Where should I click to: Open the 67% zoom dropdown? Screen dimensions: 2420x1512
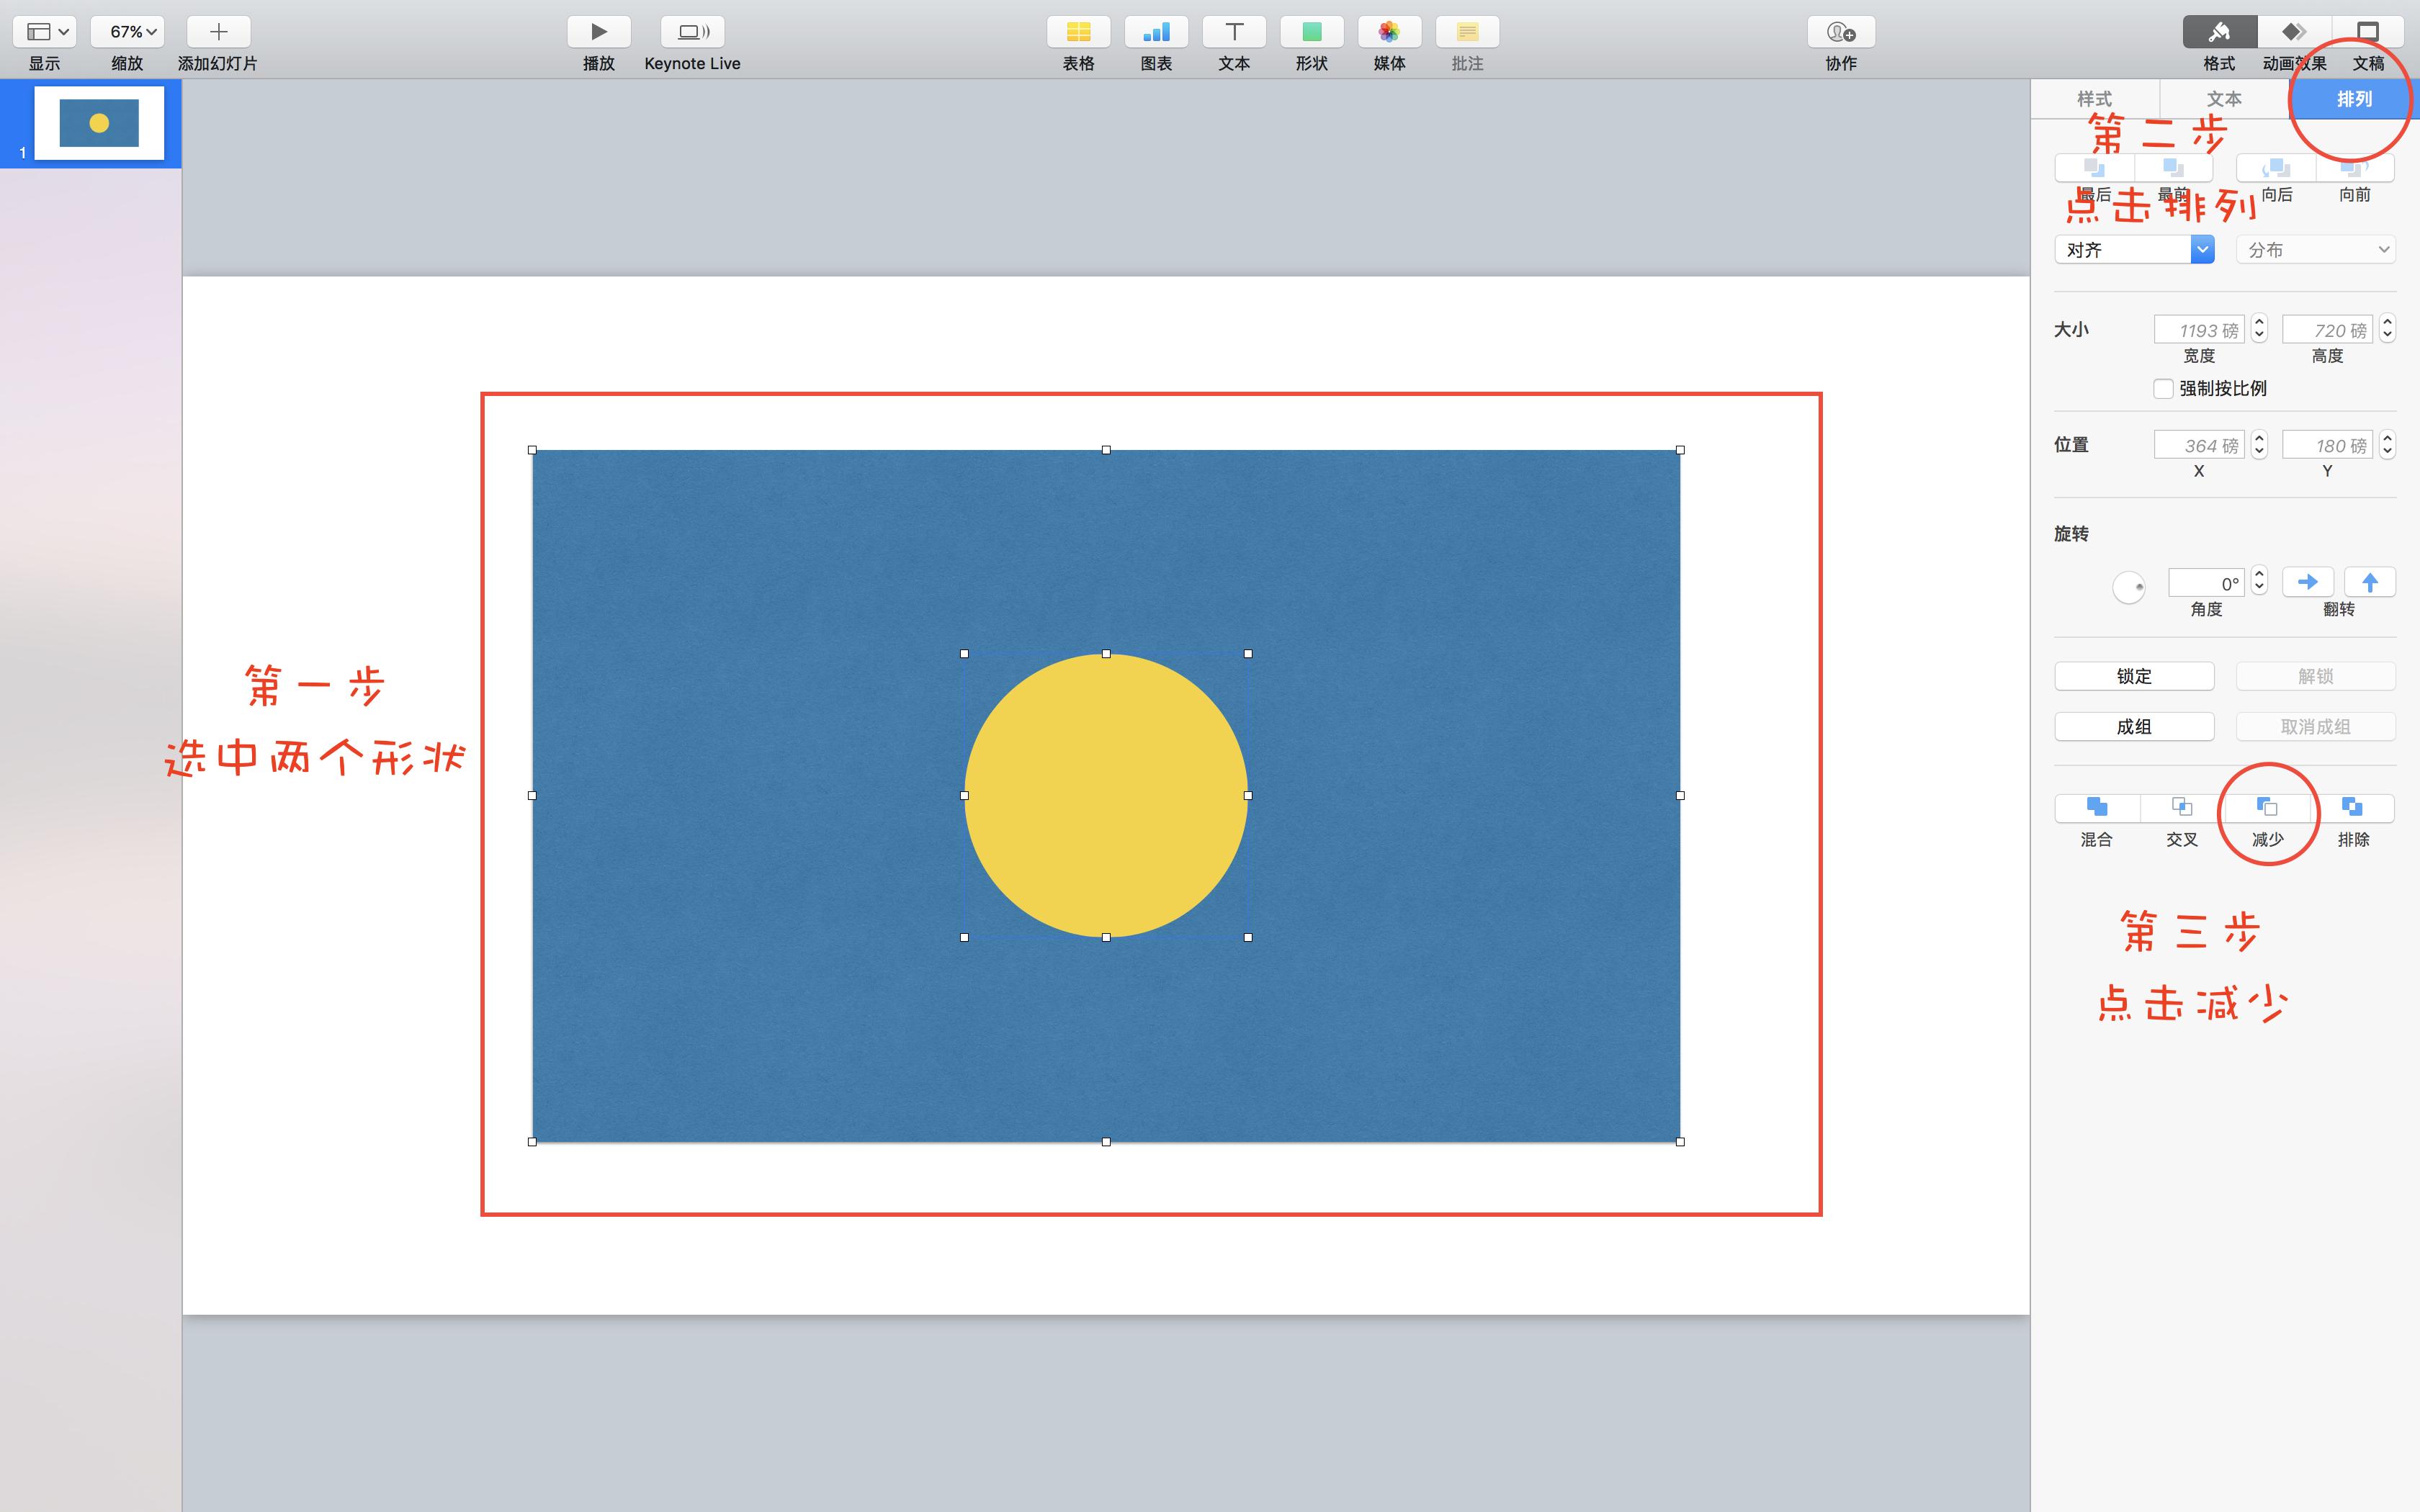127,32
